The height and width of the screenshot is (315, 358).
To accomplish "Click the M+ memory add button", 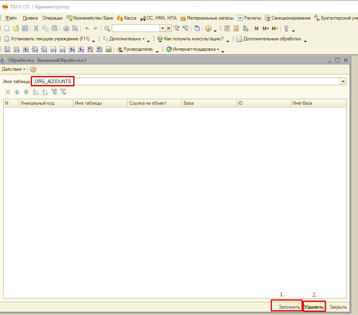I will click(x=265, y=28).
